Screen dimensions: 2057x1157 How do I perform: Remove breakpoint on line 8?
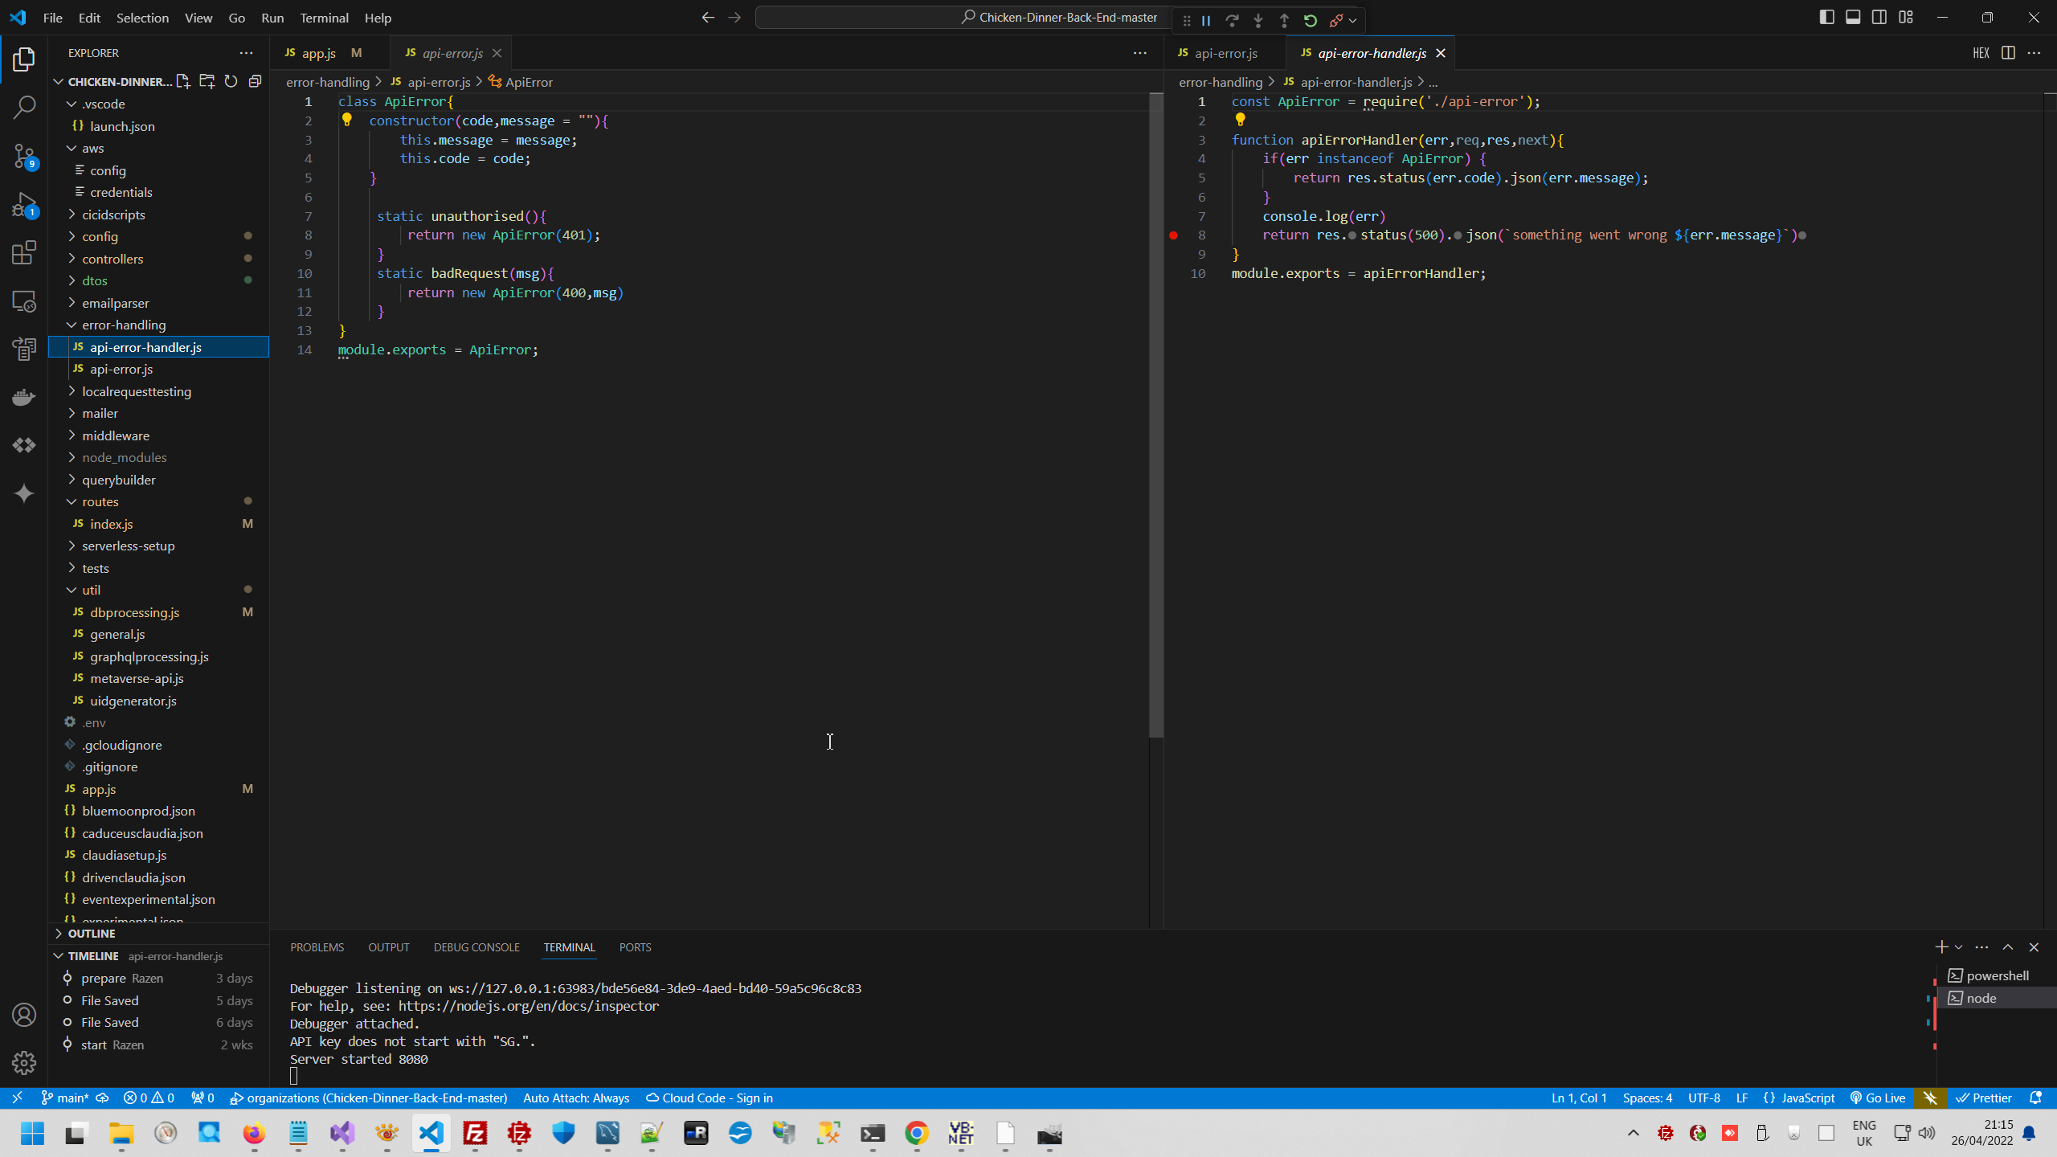(x=1173, y=235)
